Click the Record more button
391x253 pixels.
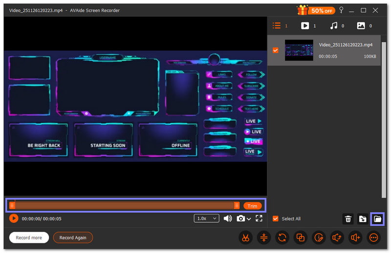pyautogui.click(x=29, y=237)
